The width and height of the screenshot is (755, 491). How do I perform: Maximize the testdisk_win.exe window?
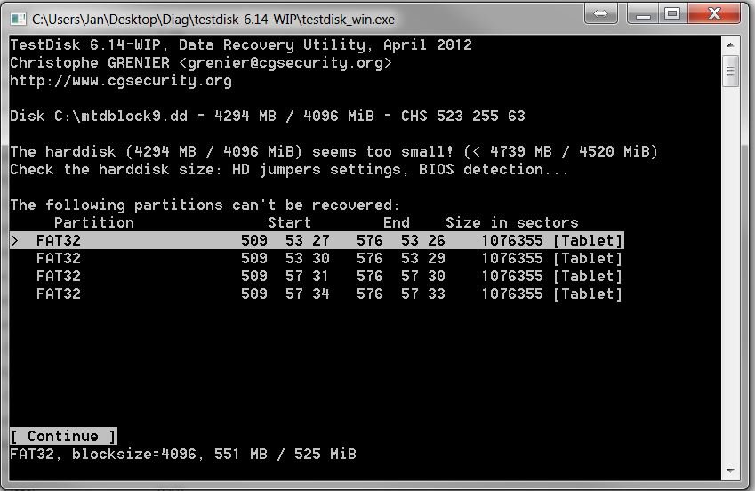(x=672, y=13)
